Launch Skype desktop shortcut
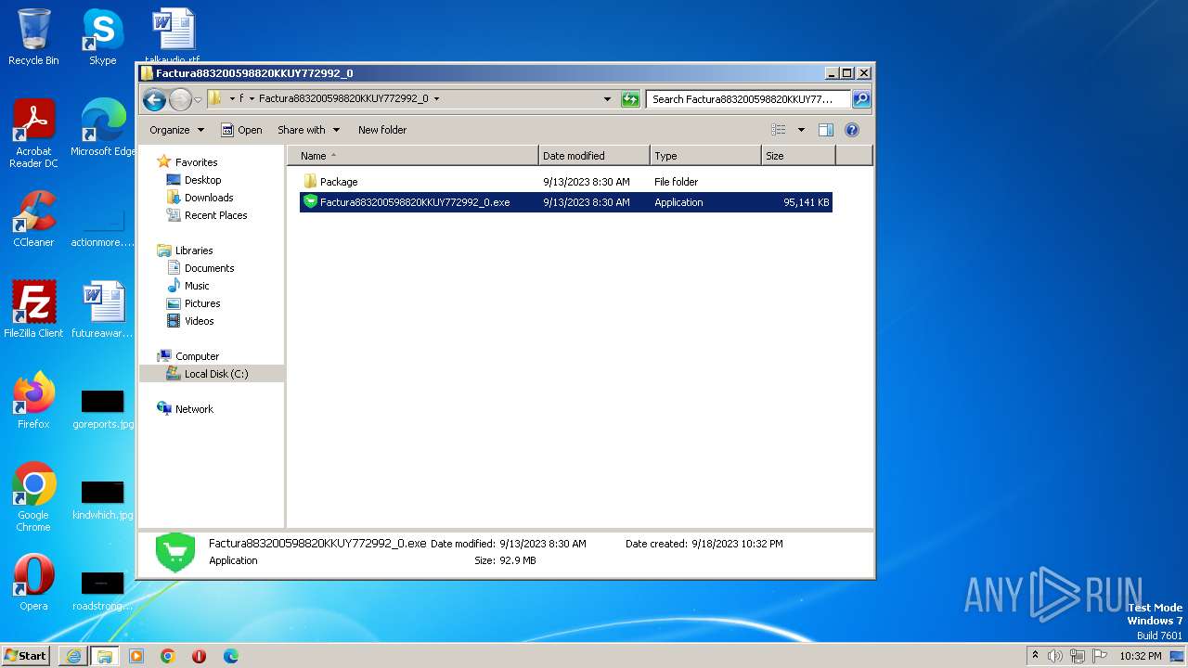The image size is (1188, 668). pos(102,38)
